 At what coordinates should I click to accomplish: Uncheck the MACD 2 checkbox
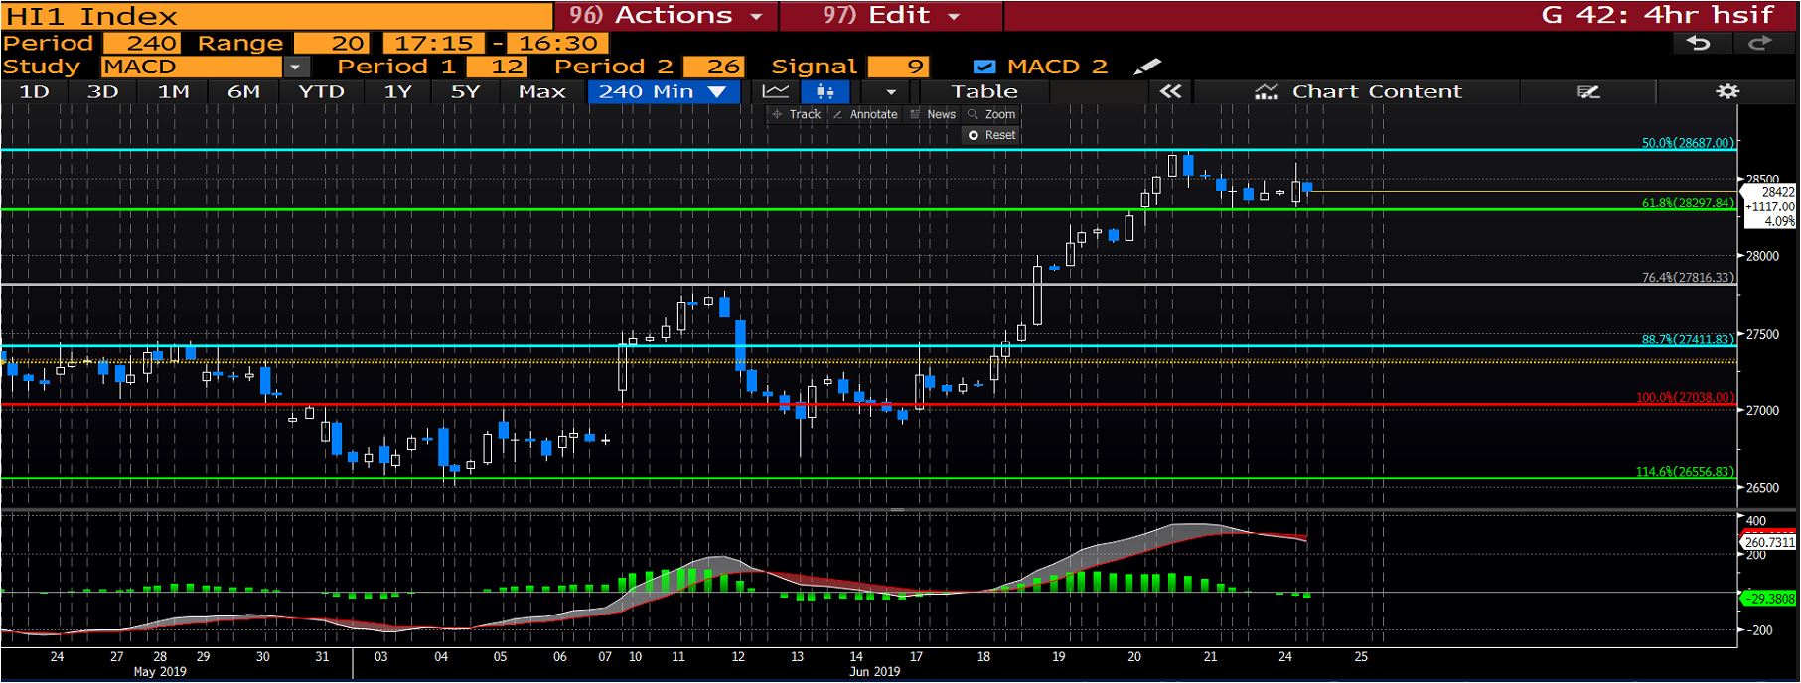click(x=983, y=67)
